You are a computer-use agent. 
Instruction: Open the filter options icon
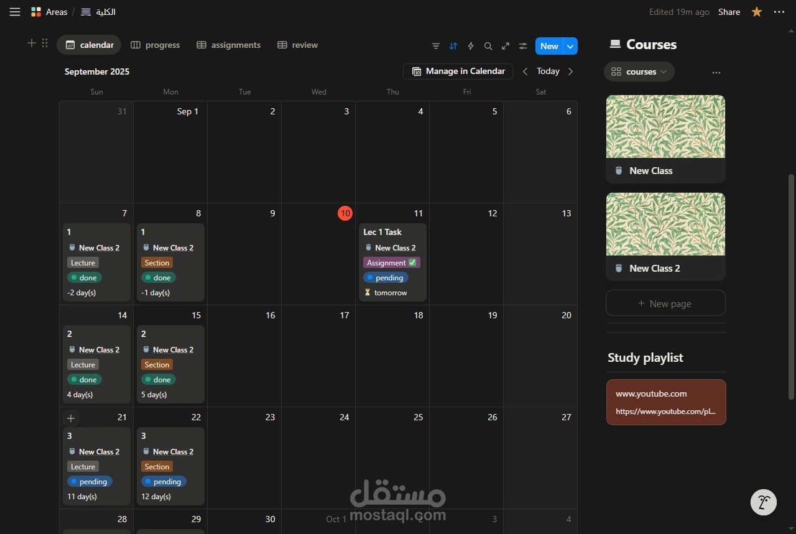click(436, 46)
